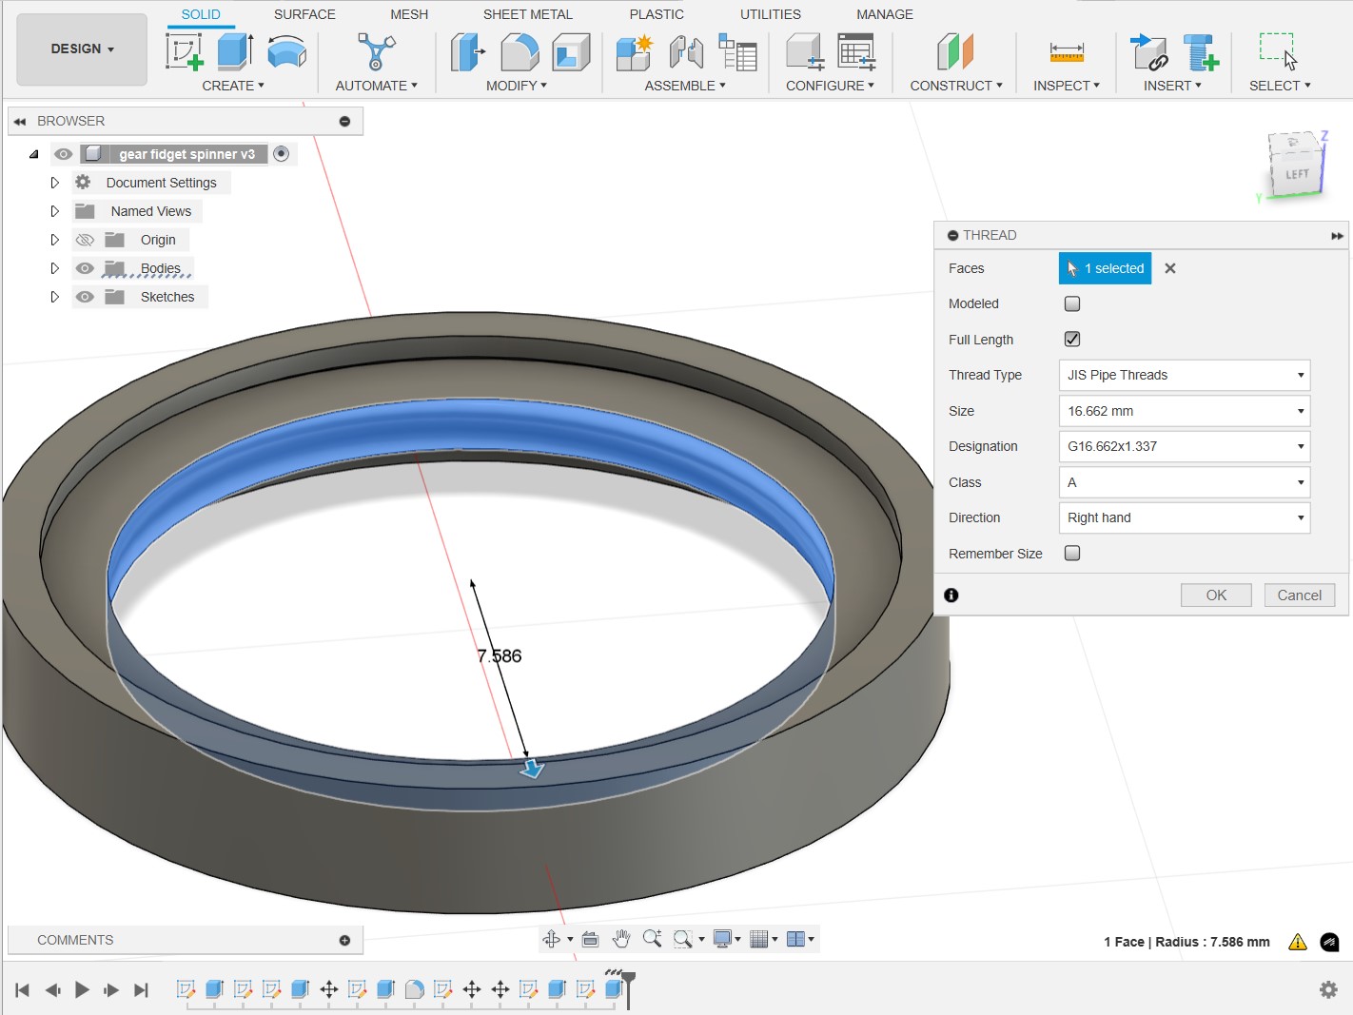Expand the Sketches folder
Viewport: 1353px width, 1015px height.
pyautogui.click(x=54, y=297)
